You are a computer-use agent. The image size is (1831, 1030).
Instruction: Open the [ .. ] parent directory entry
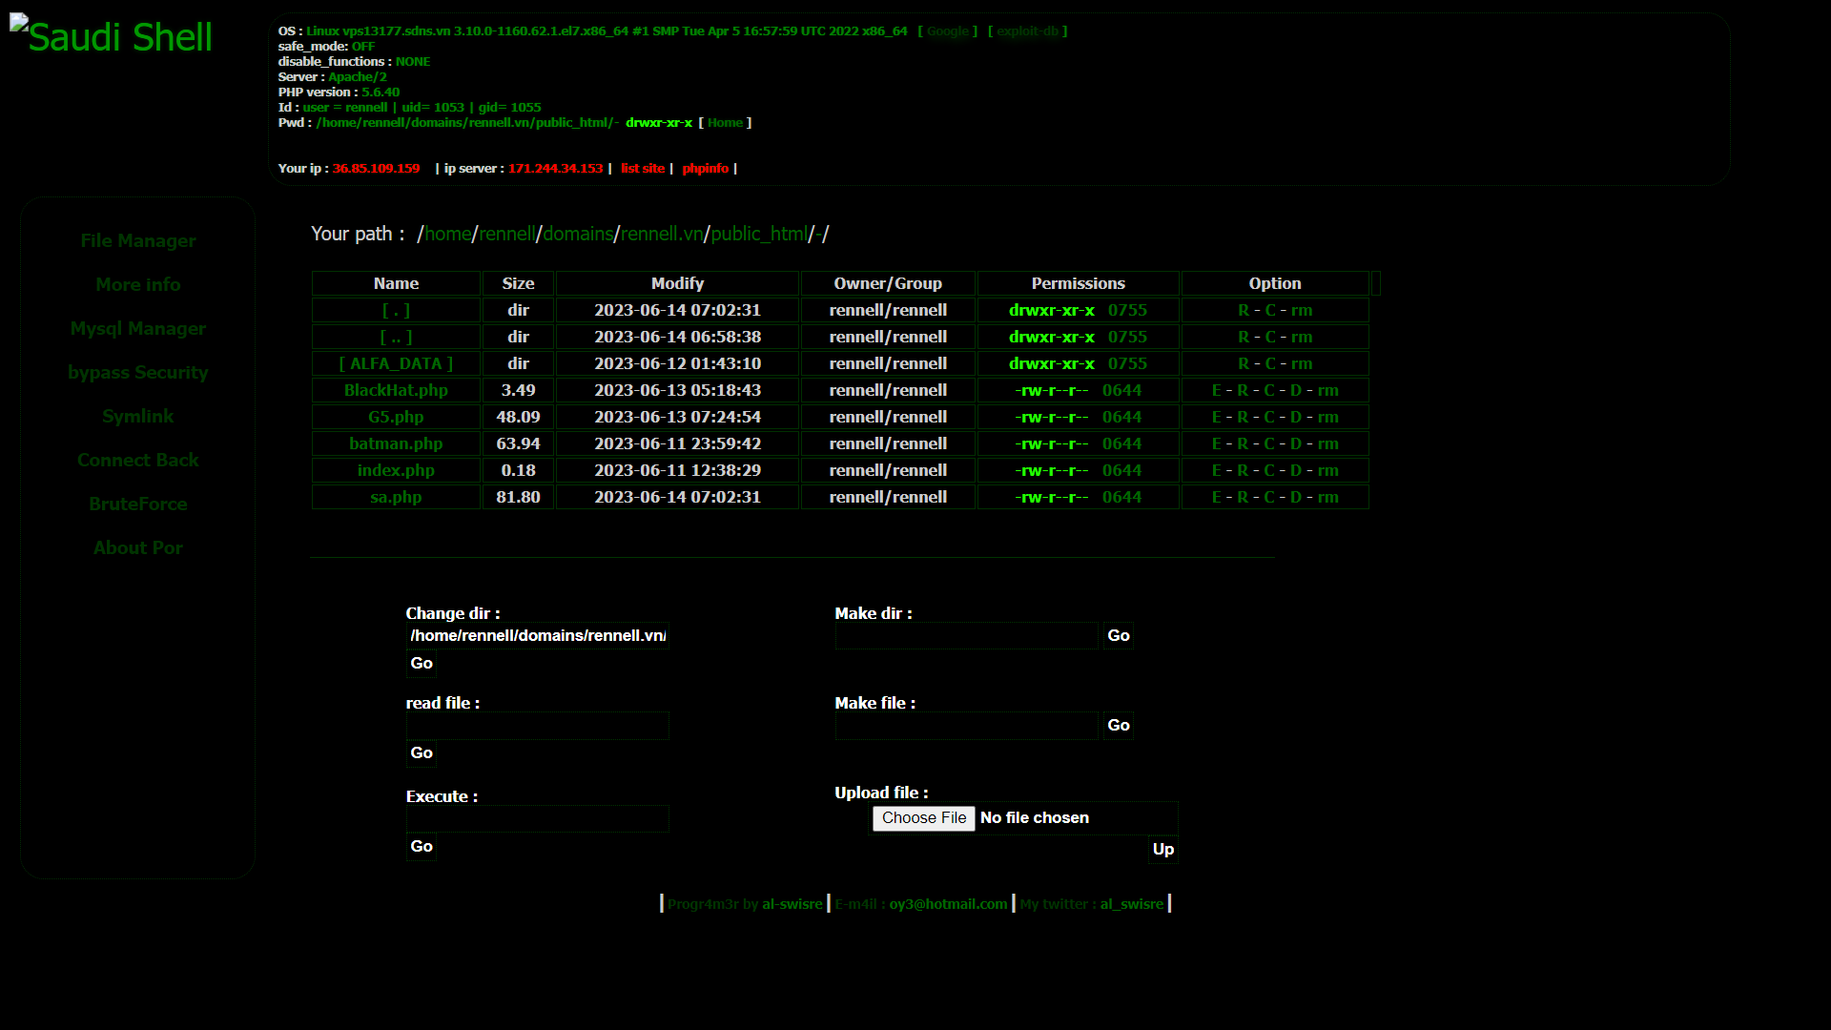(396, 338)
